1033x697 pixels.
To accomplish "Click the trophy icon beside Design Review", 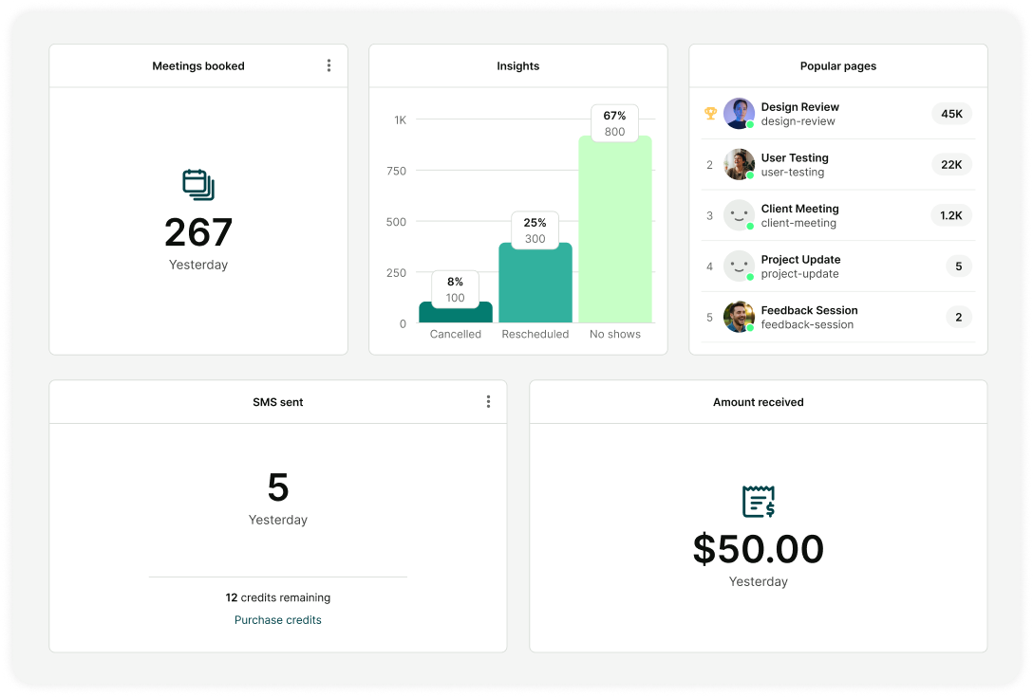I will point(709,113).
